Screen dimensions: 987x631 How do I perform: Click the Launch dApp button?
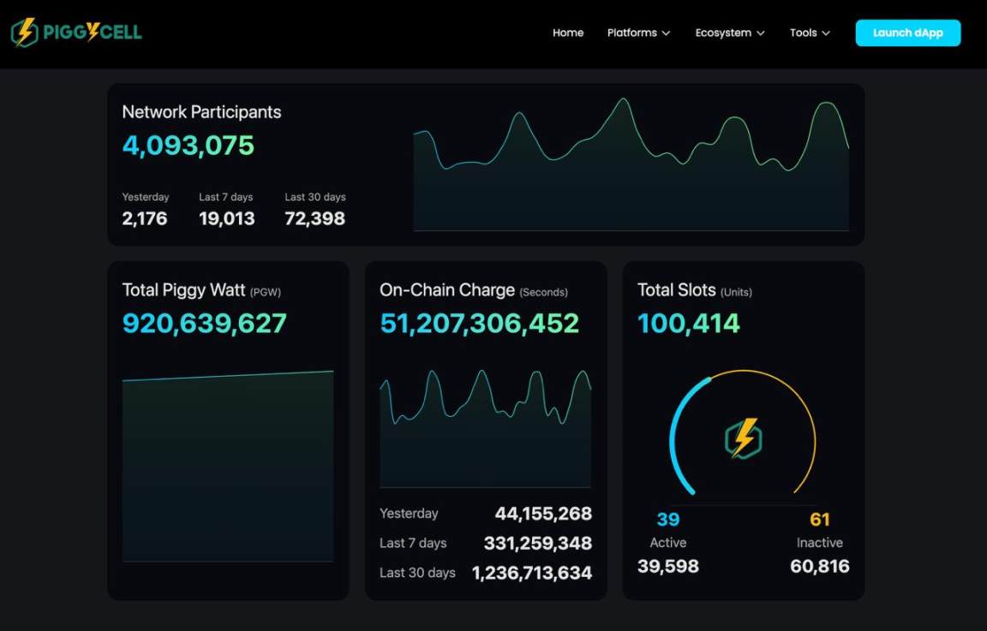[907, 33]
